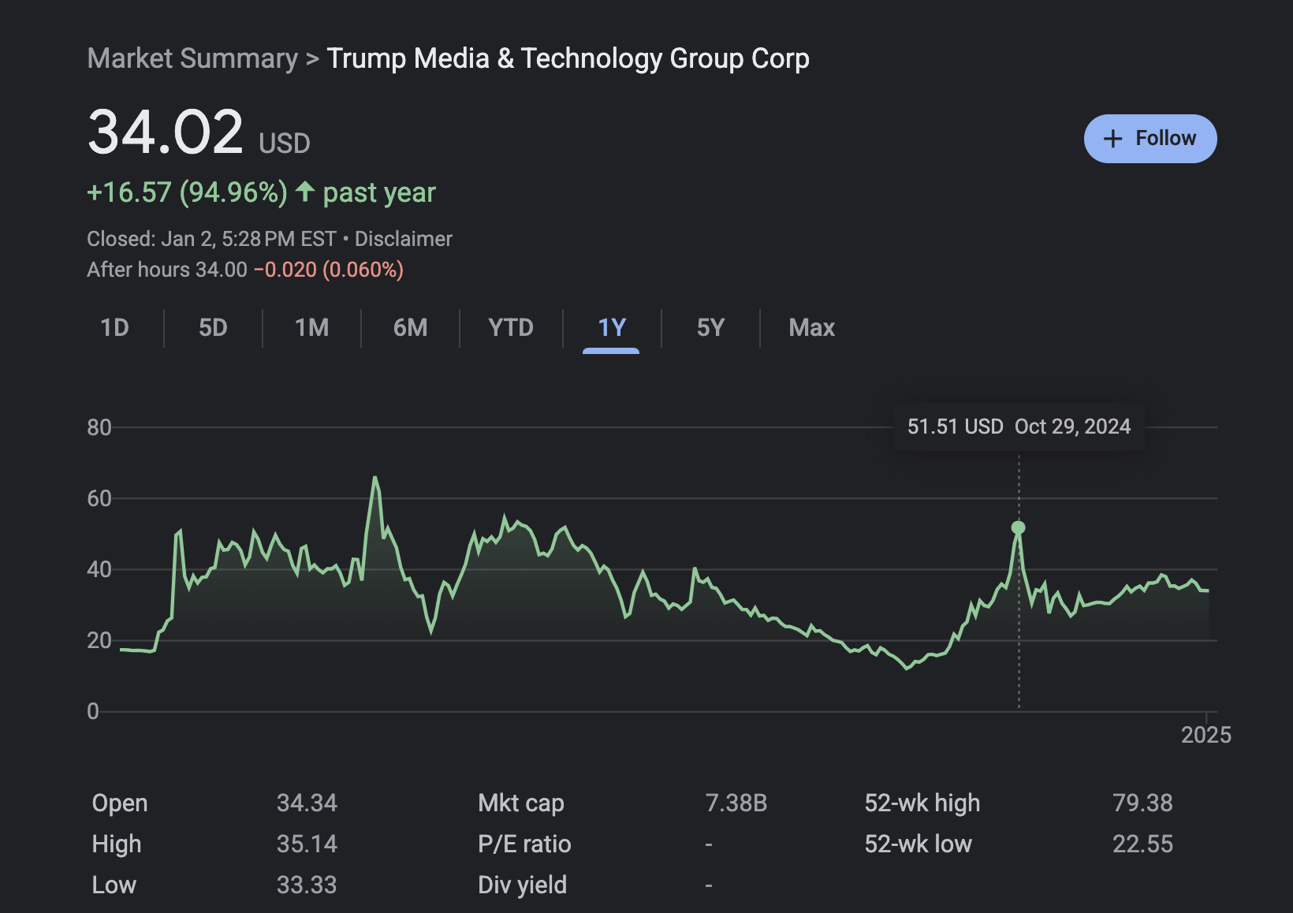Click the green up arrow beside past year
Screen dimensions: 1293x913
click(x=305, y=191)
